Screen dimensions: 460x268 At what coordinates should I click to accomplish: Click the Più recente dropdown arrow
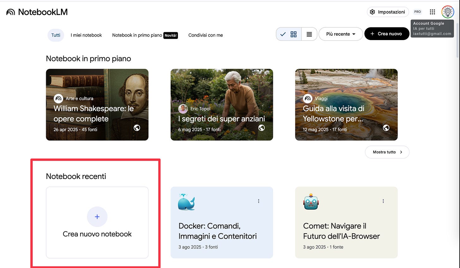point(354,34)
